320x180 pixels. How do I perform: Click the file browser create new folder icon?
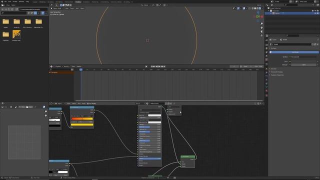(x=16, y=9)
